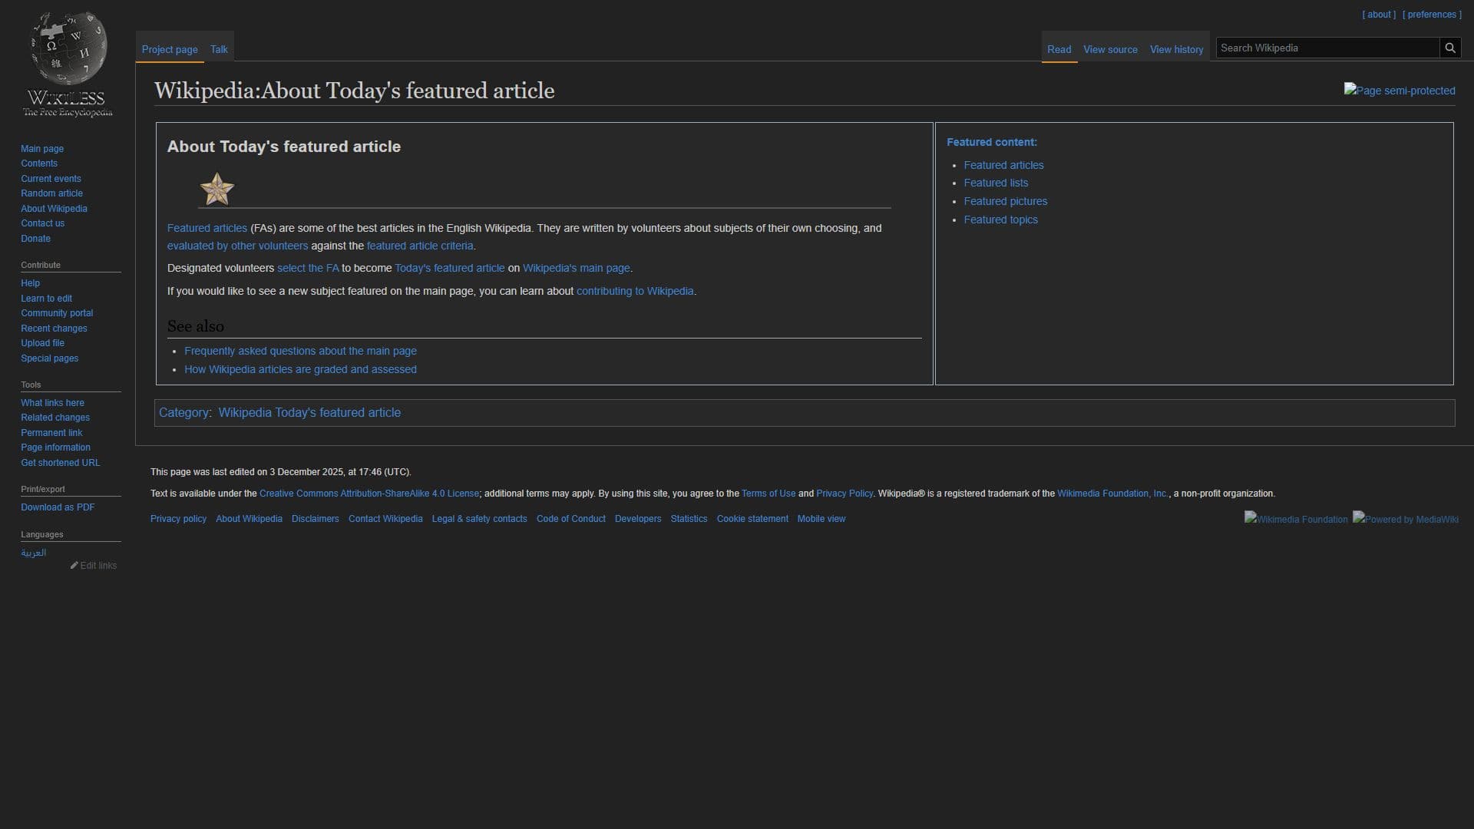This screenshot has width=1474, height=829.
Task: Click Download as PDF
Action: (58, 507)
